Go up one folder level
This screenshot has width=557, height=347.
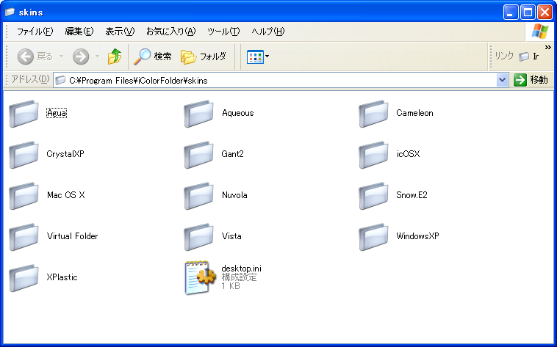(x=115, y=56)
